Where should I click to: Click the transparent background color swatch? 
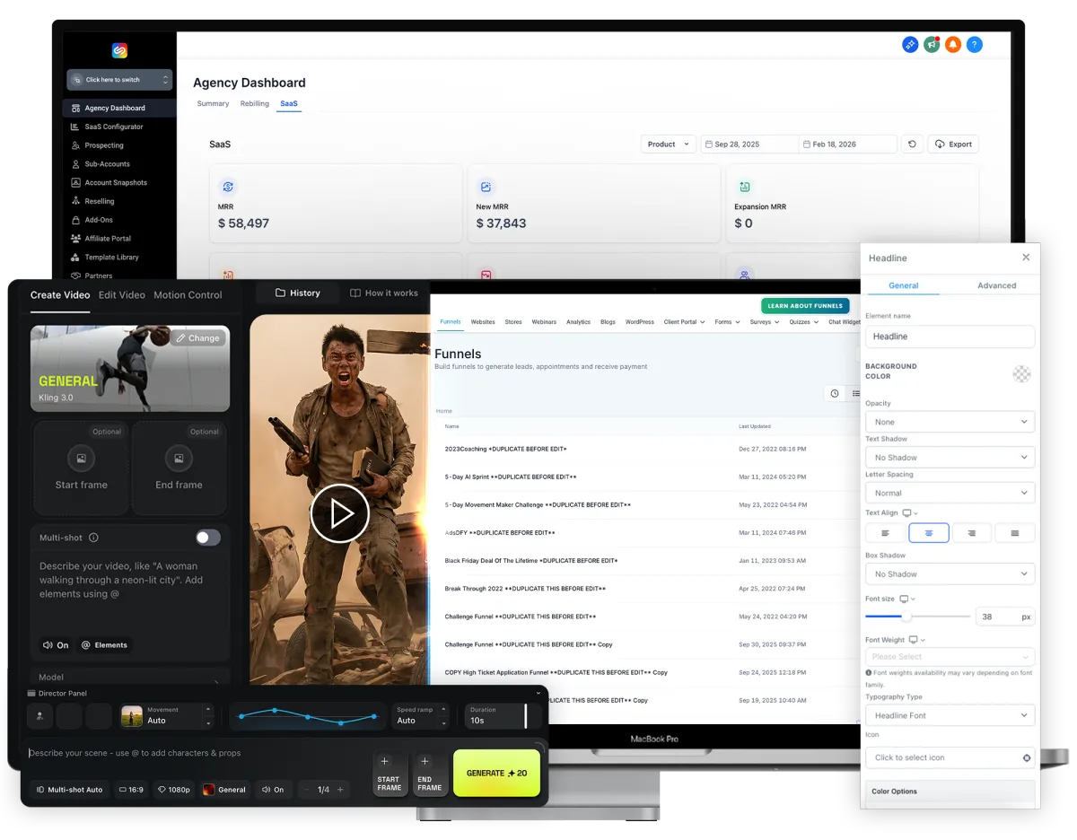tap(1021, 373)
